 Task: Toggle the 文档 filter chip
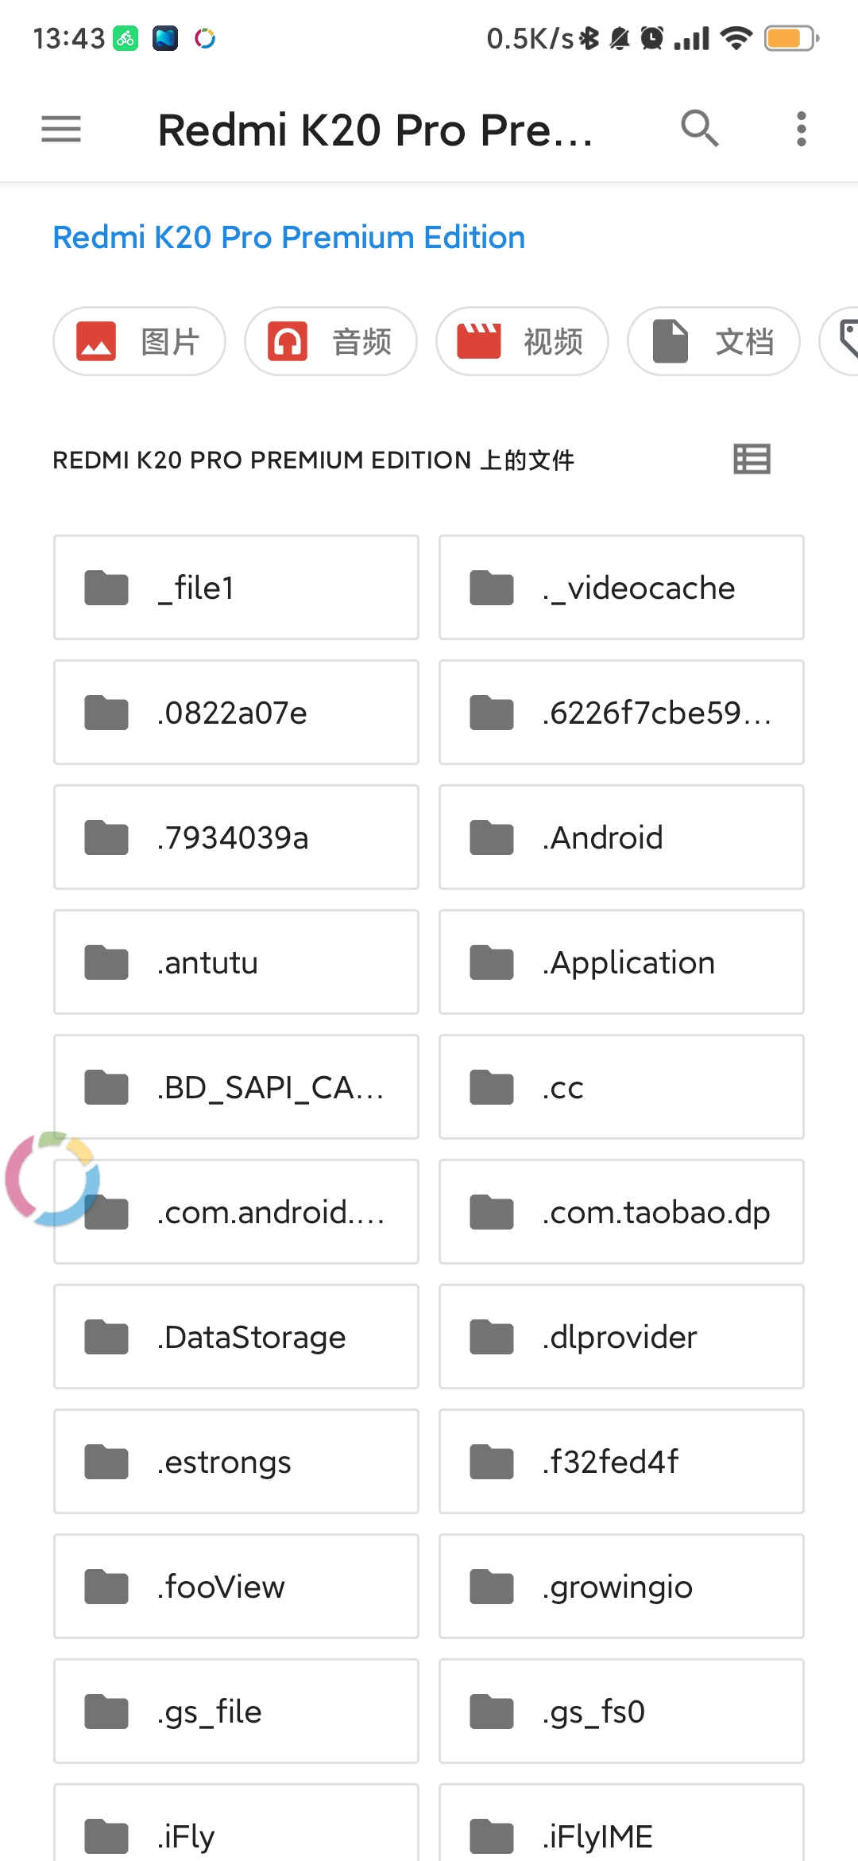click(x=713, y=341)
